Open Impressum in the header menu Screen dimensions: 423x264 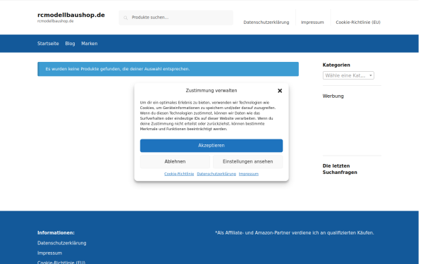(x=312, y=23)
